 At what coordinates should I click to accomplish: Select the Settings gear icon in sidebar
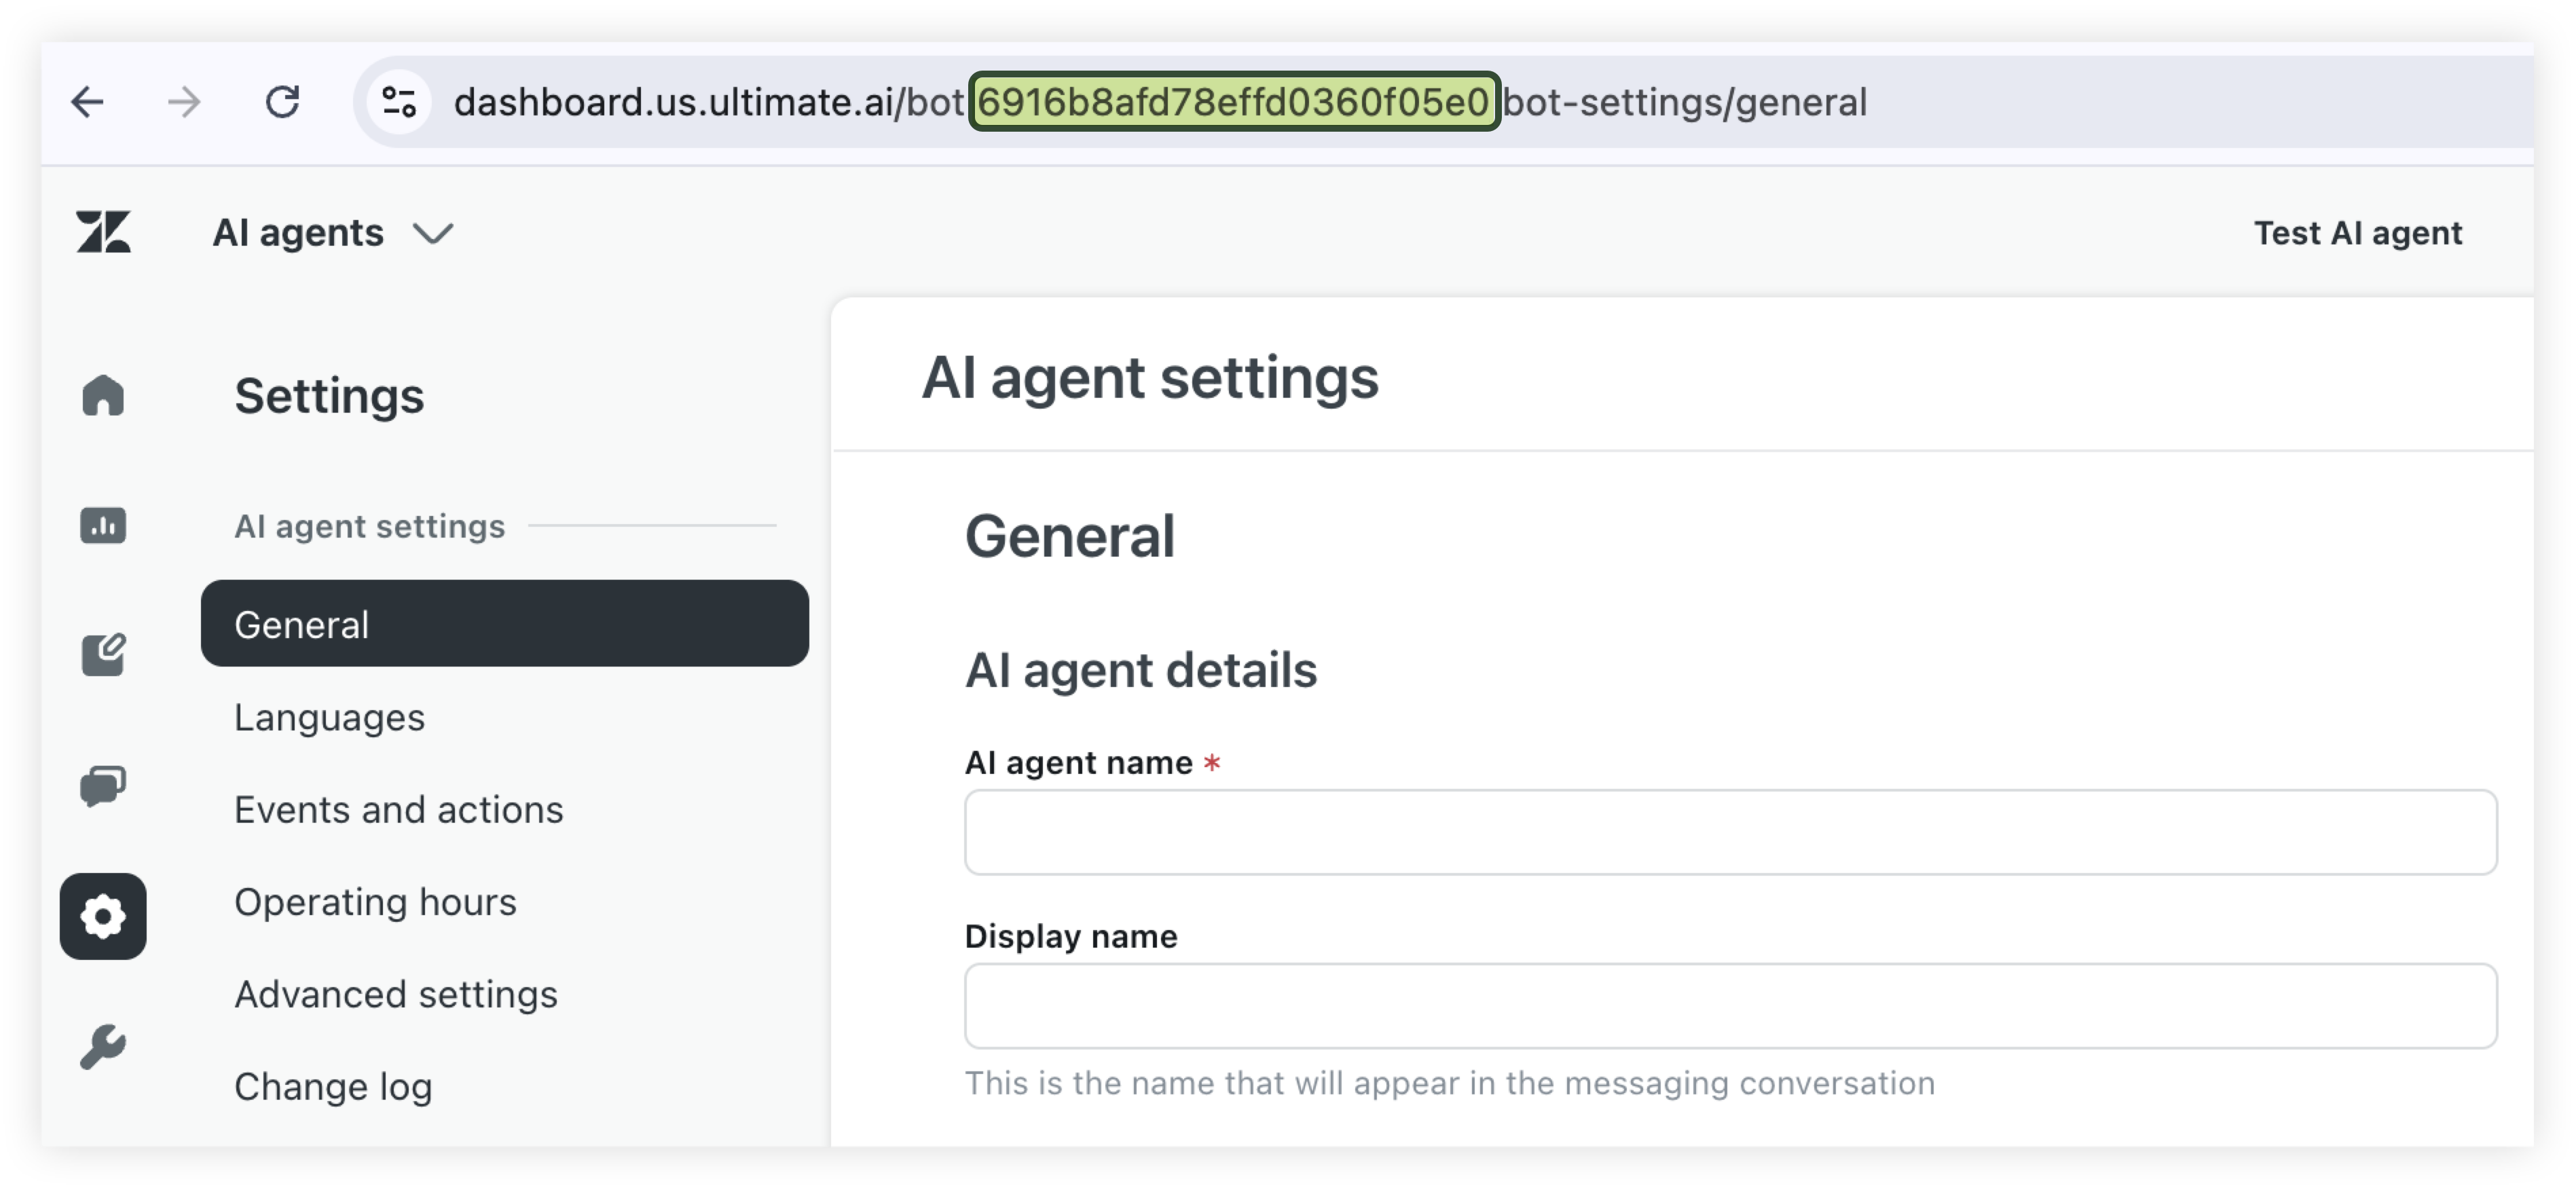coord(103,916)
